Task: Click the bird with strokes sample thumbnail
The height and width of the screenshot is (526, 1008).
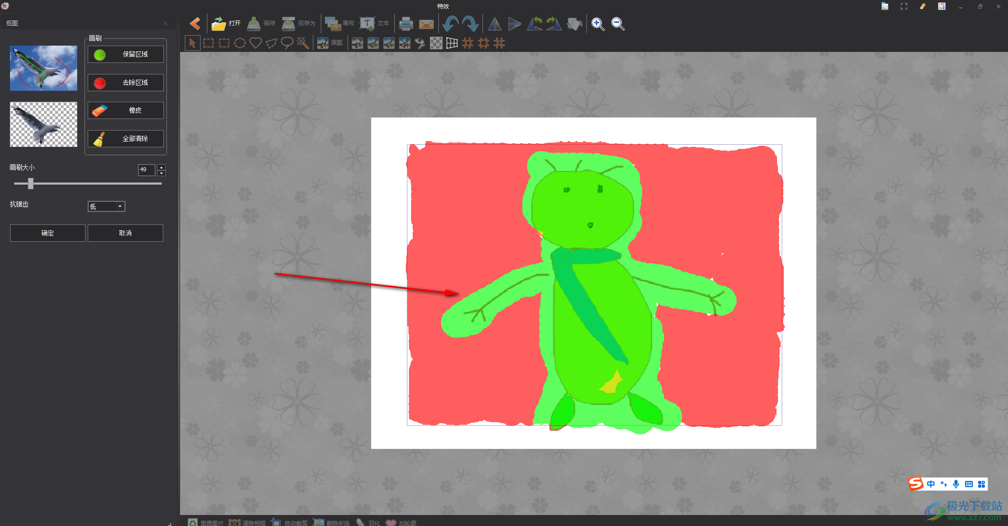Action: 44,68
